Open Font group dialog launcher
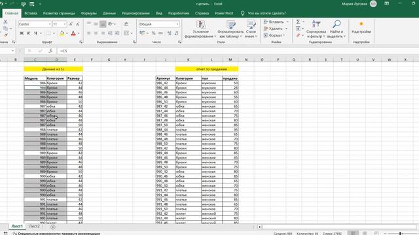 [x=81, y=42]
